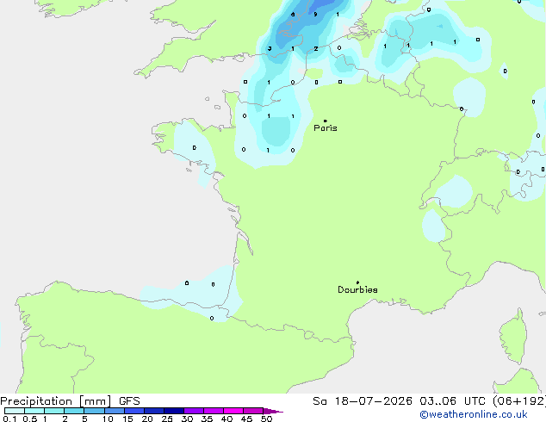Click the Paris city label
This screenshot has height=422, width=546.
[x=326, y=127]
